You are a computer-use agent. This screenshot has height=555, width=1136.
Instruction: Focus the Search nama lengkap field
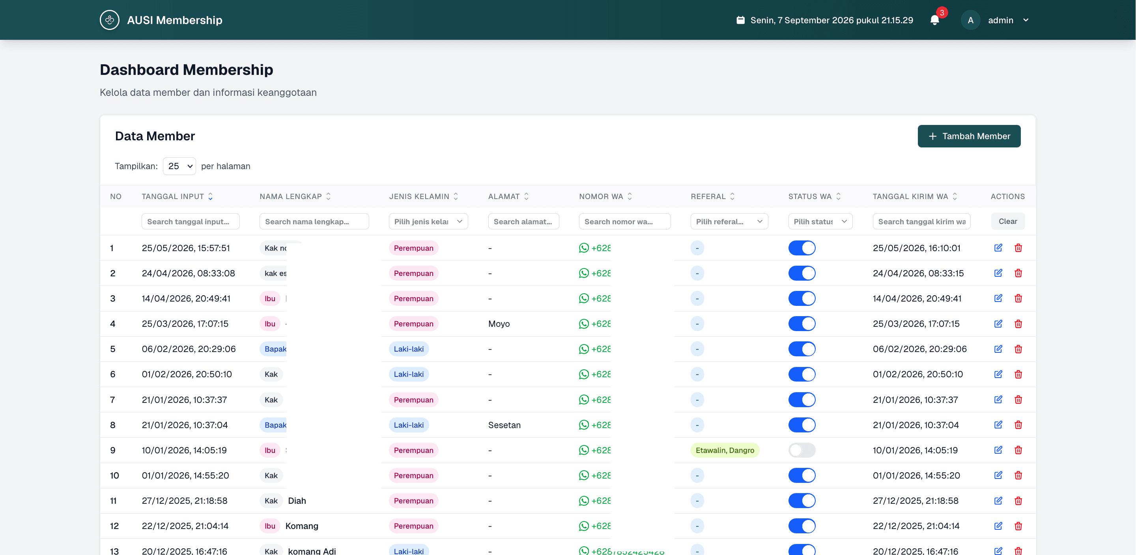[314, 221]
